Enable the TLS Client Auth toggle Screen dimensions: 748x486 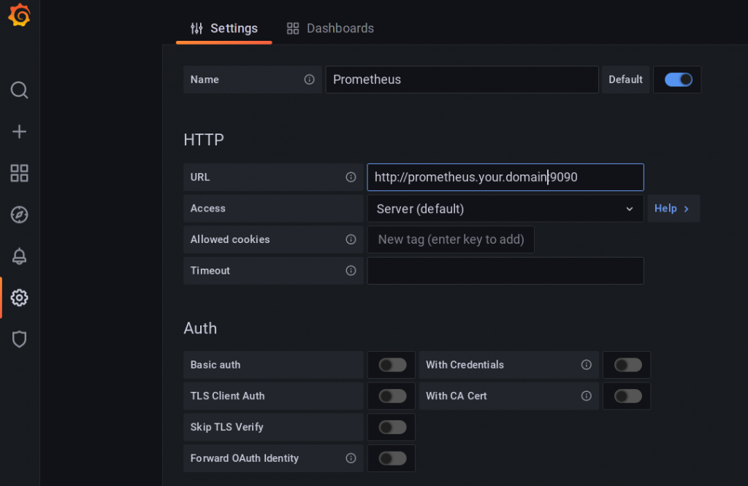(x=392, y=396)
